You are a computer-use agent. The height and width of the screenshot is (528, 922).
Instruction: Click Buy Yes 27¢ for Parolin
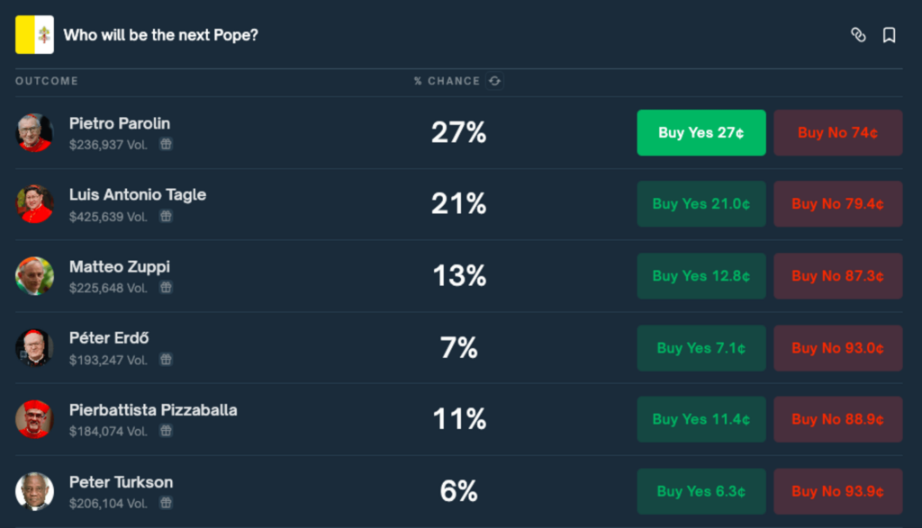701,132
